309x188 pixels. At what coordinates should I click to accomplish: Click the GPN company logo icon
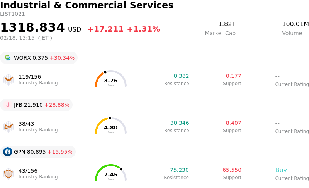8,152
